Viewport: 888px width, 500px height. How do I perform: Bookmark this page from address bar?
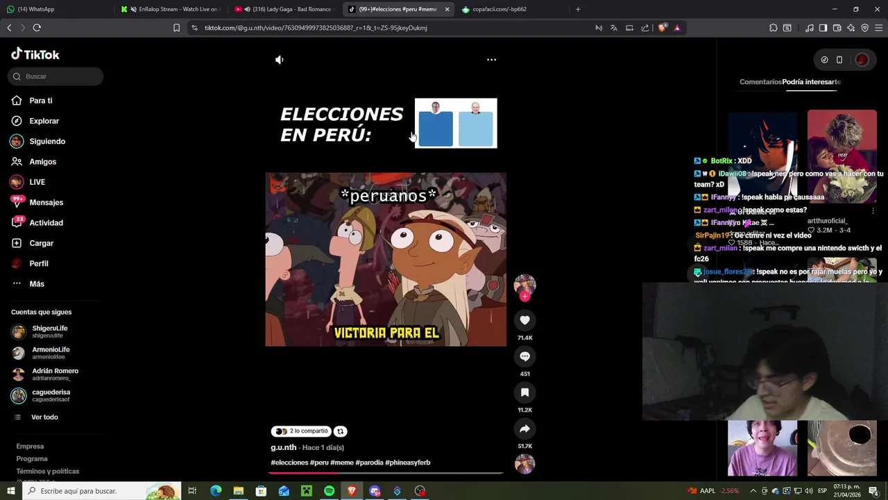click(176, 28)
